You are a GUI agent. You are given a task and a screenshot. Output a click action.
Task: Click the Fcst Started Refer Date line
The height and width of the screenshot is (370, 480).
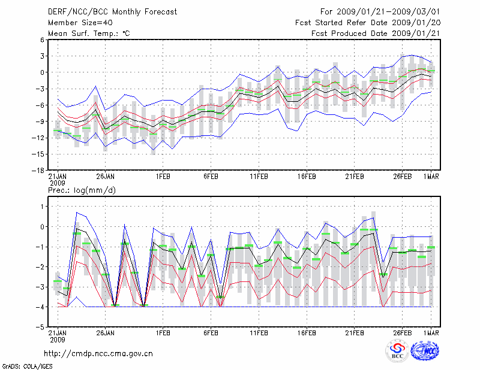click(x=368, y=23)
